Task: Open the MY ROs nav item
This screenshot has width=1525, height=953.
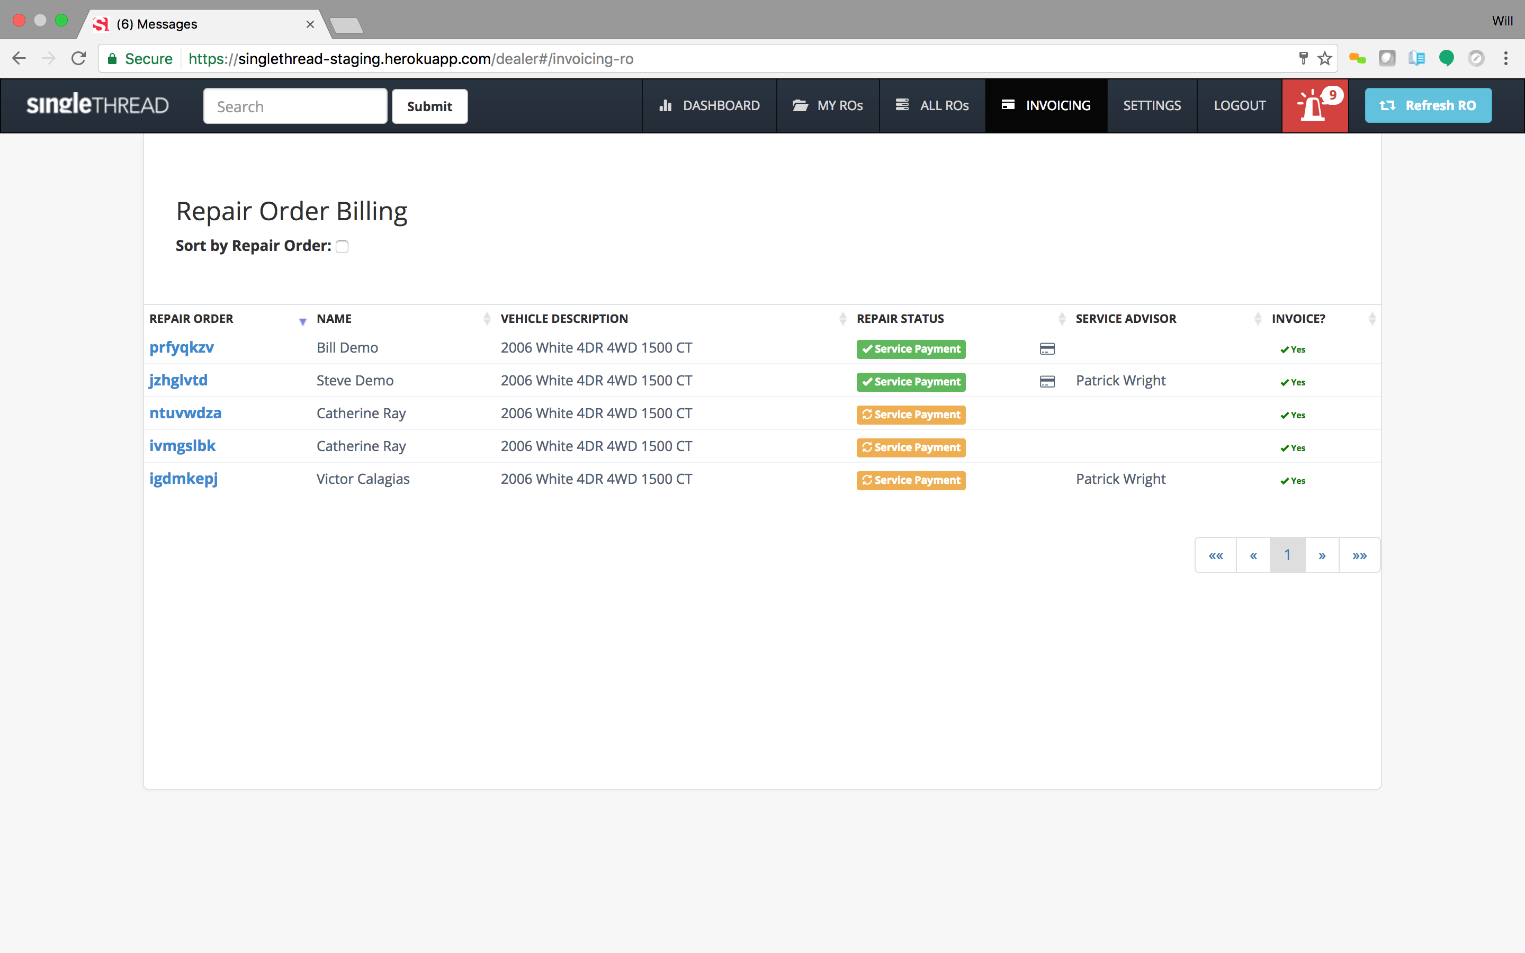Action: pos(828,105)
